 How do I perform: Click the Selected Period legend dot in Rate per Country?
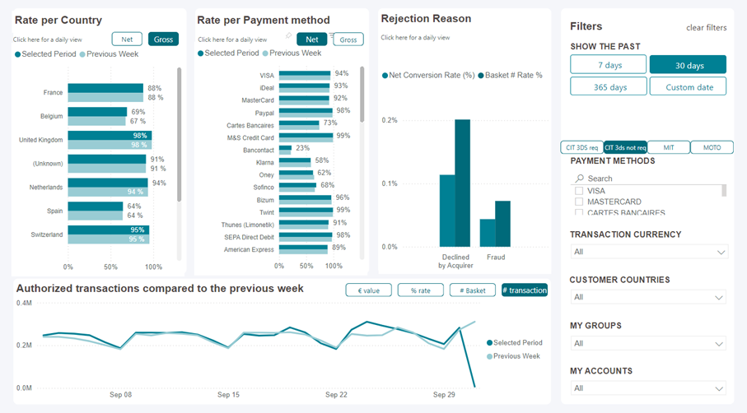pyautogui.click(x=18, y=54)
